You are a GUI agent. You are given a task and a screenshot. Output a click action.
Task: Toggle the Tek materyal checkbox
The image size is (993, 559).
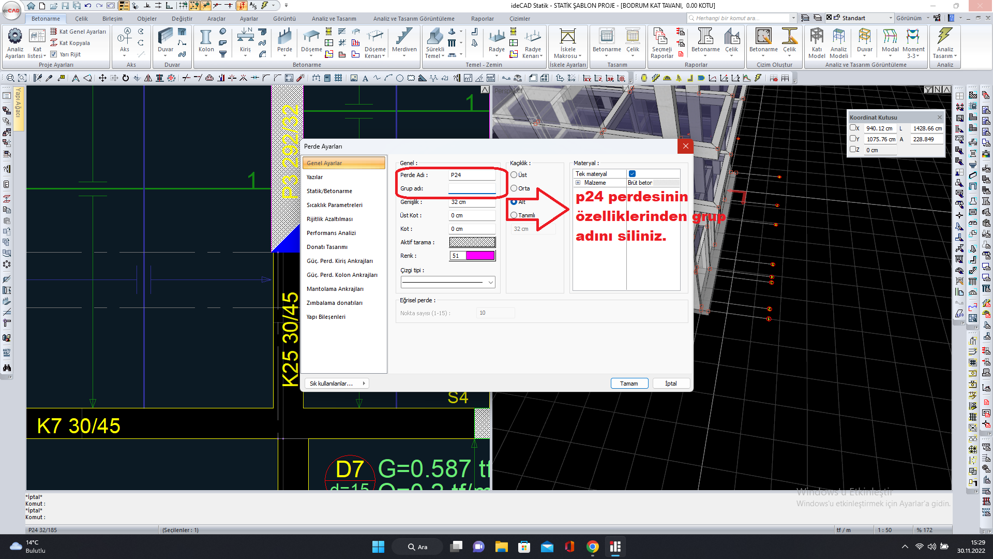(632, 174)
